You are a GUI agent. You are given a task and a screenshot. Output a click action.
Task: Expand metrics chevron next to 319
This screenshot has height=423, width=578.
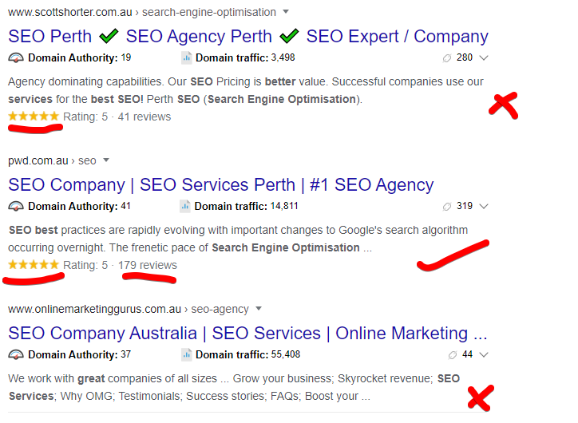click(x=484, y=207)
